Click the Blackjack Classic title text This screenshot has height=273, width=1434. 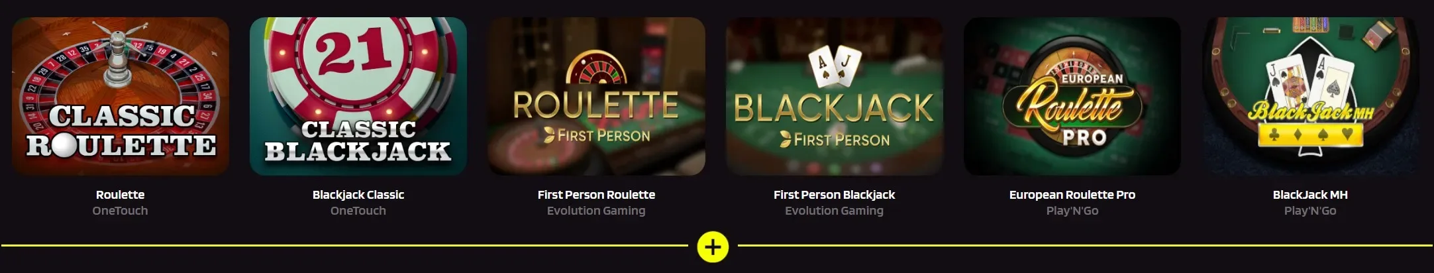coord(358,195)
